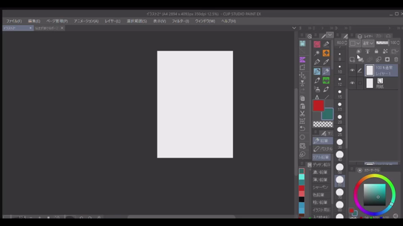The height and width of the screenshot is (226, 403).
Task: Open the document tabs overflow chevron
Action: click(x=294, y=28)
